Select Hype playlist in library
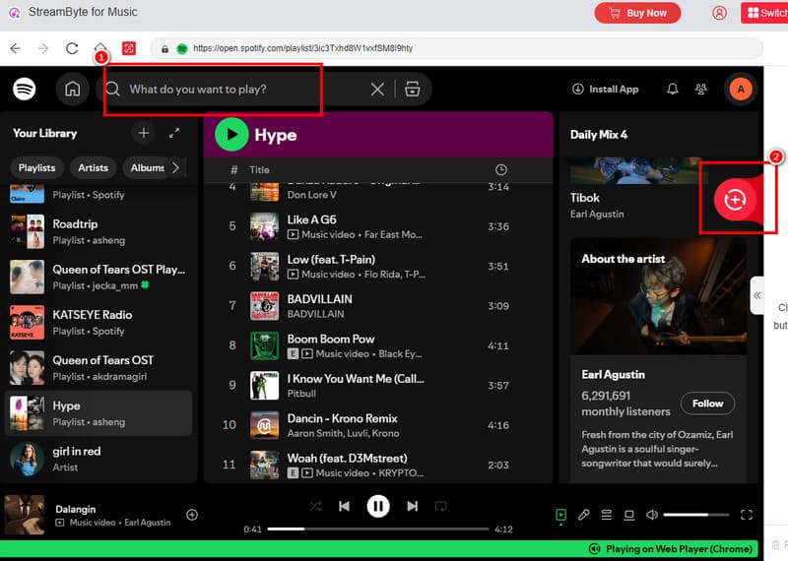The width and height of the screenshot is (788, 561). pos(98,412)
